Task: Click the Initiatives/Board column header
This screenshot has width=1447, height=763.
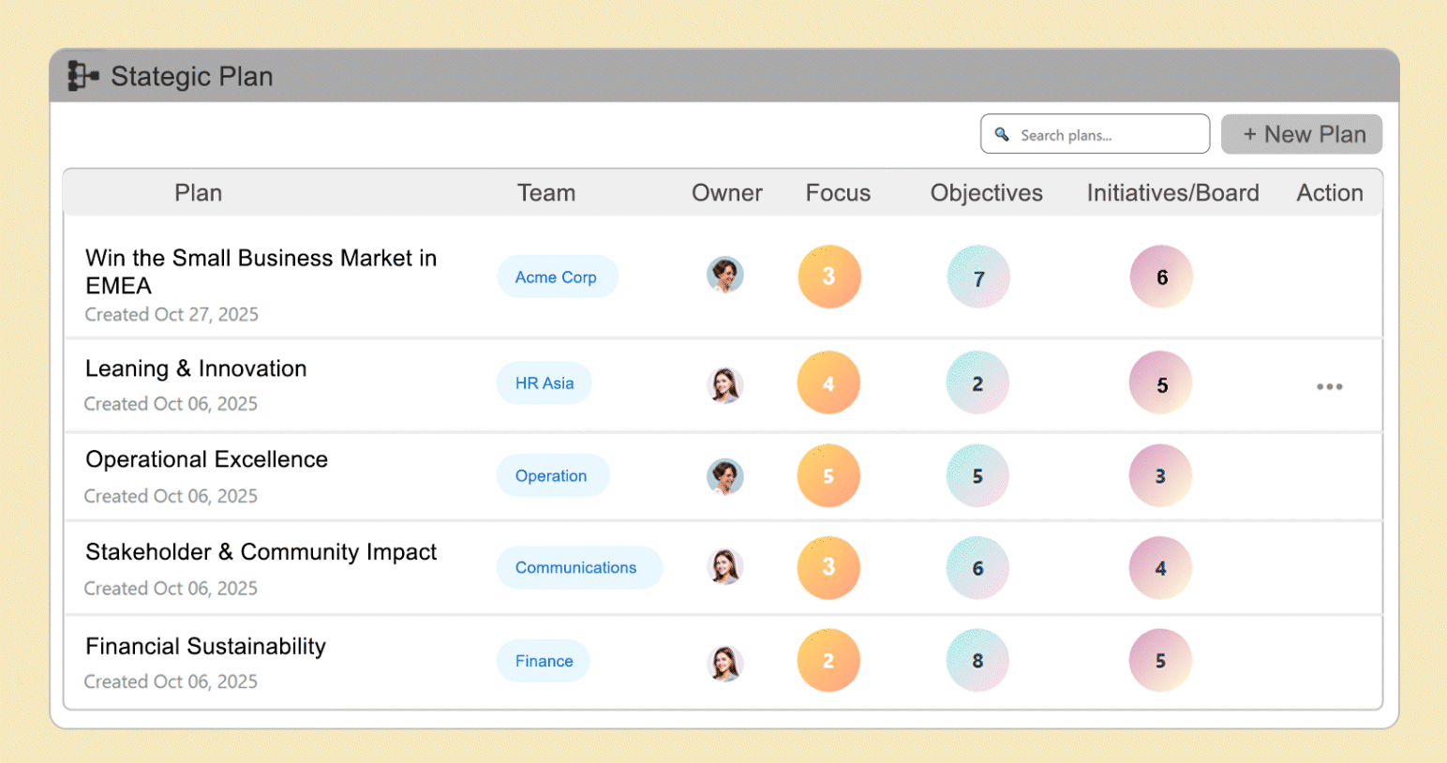Action: 1172,193
